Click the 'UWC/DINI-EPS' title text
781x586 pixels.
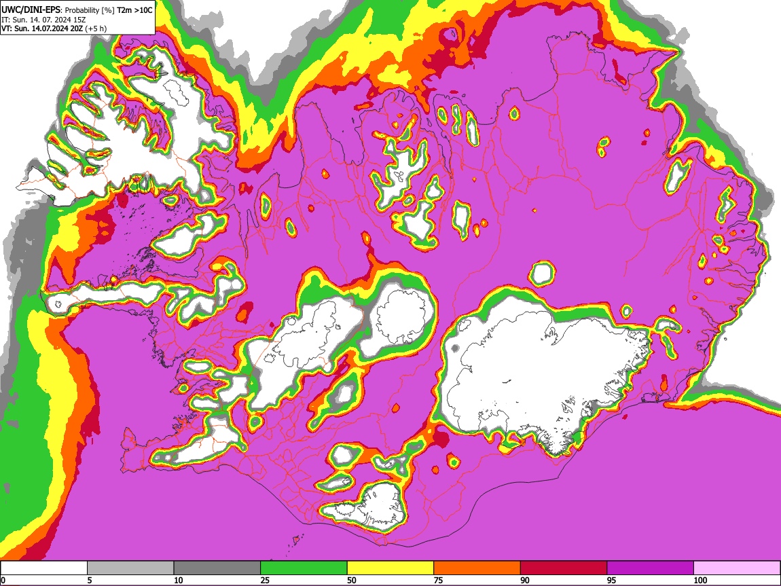pos(31,10)
